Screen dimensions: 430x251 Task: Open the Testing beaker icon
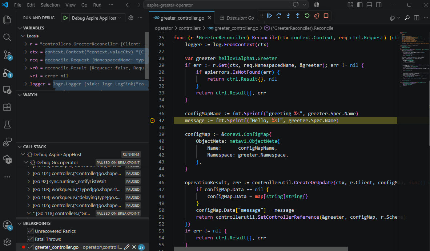tap(7, 125)
